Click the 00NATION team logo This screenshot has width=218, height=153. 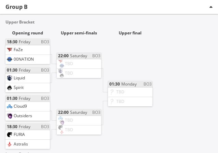[10, 59]
